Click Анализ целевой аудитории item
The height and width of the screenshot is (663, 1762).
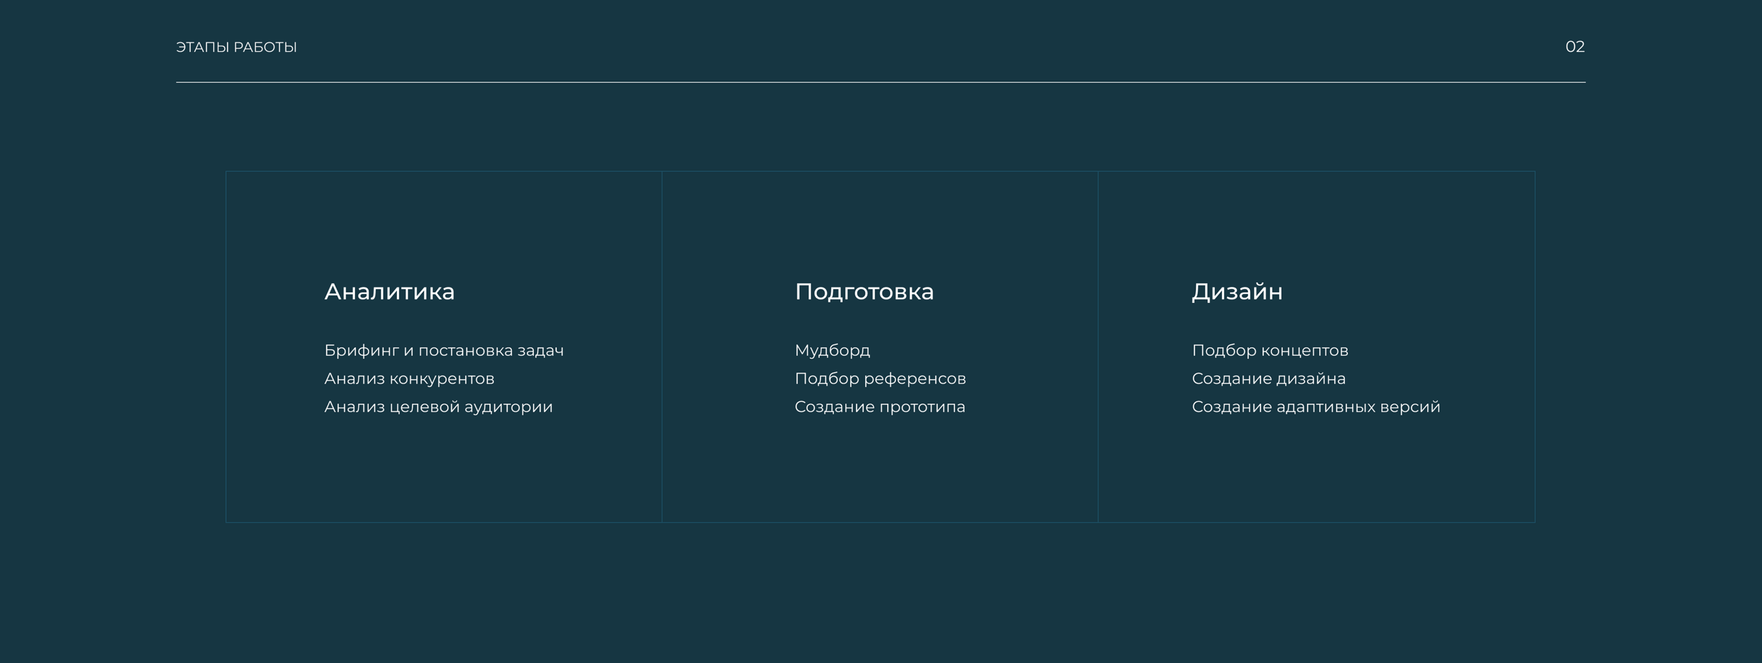point(438,407)
